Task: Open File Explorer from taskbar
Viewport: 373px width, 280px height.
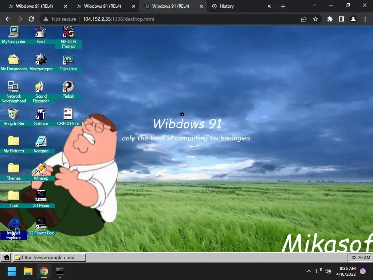Action: click(28, 271)
